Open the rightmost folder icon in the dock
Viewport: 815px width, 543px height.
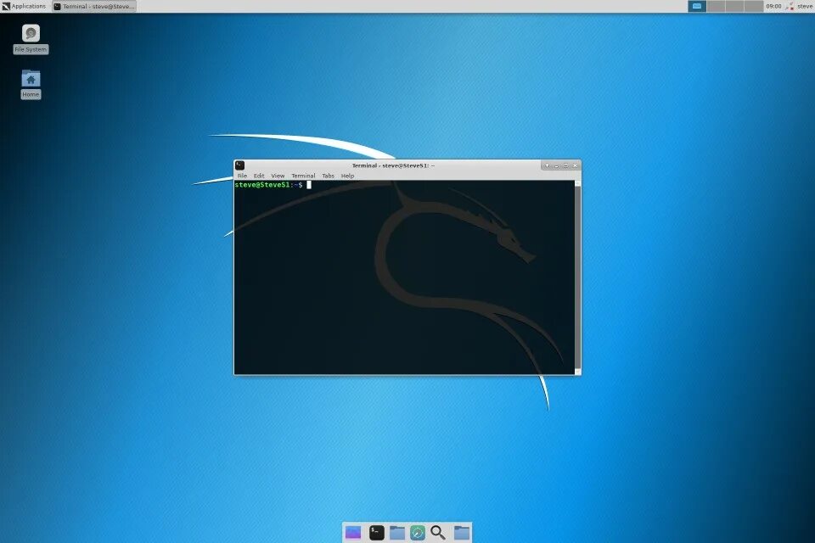462,533
